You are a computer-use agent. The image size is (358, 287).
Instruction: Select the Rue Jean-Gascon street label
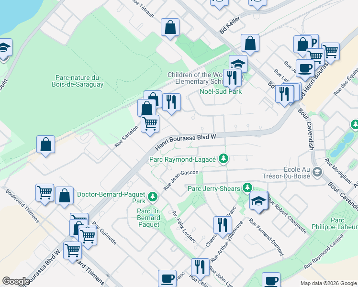(181, 179)
